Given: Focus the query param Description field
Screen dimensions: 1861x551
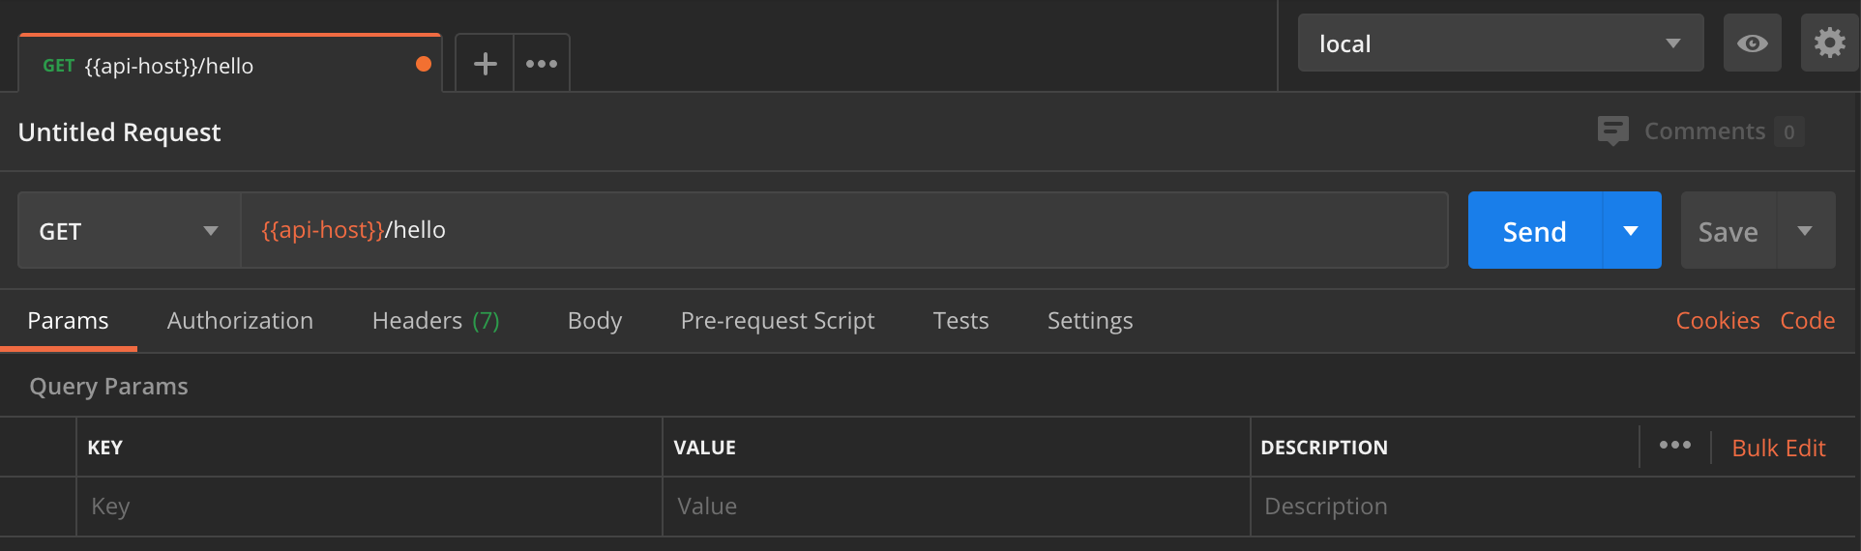Looking at the screenshot, I should click(x=1553, y=507).
